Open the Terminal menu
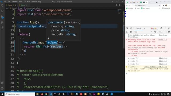The width and height of the screenshot is (171, 96). (x=34, y=2)
